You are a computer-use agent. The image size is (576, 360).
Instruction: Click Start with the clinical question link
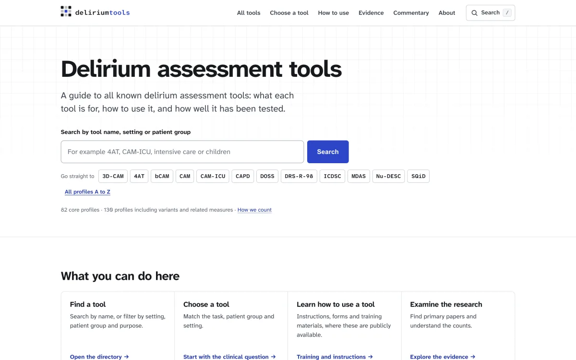229,357
